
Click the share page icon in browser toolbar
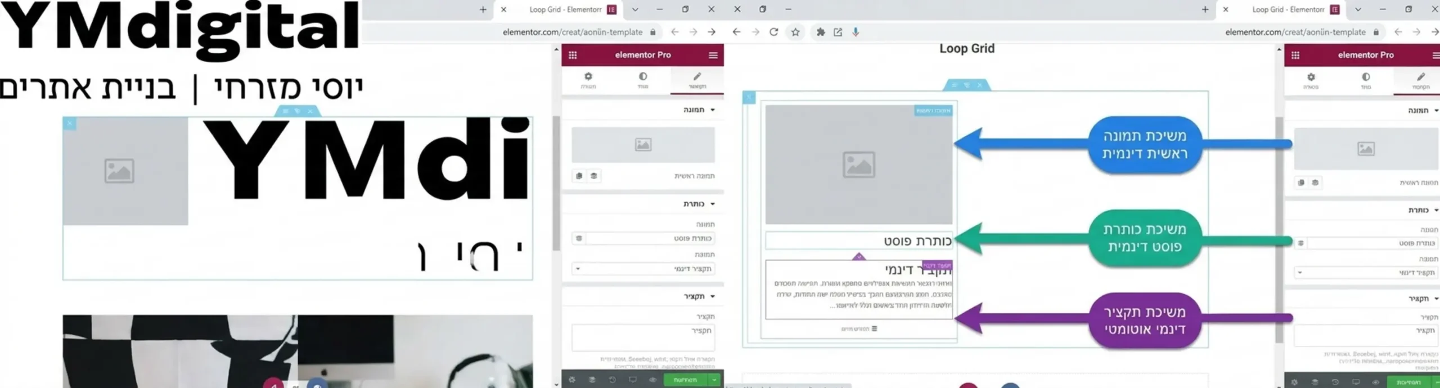[838, 32]
